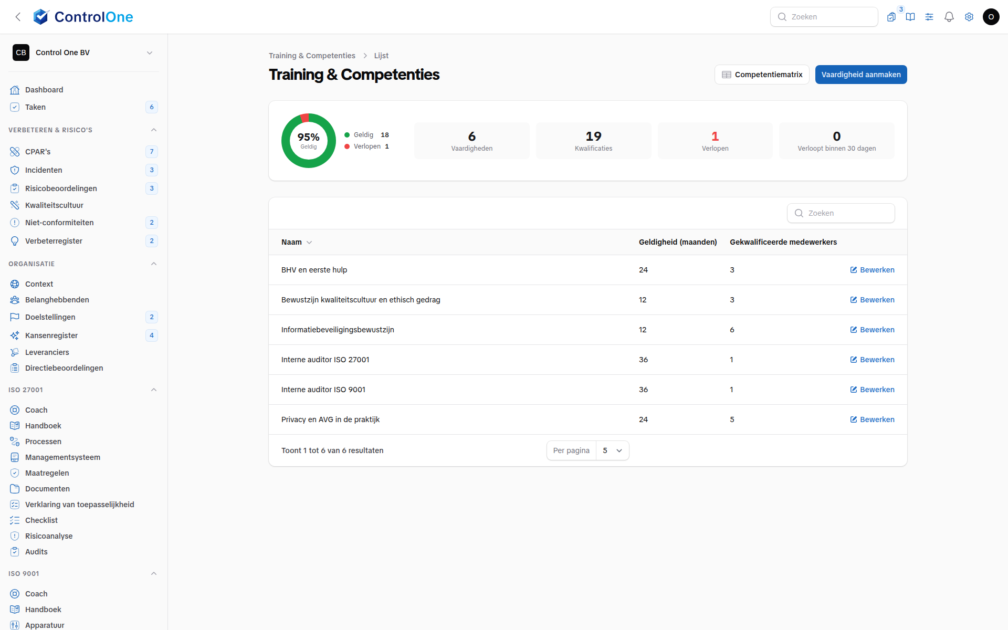The height and width of the screenshot is (630, 1008).
Task: Edit Privacy en AVG in de praktijk
Action: [x=872, y=419]
